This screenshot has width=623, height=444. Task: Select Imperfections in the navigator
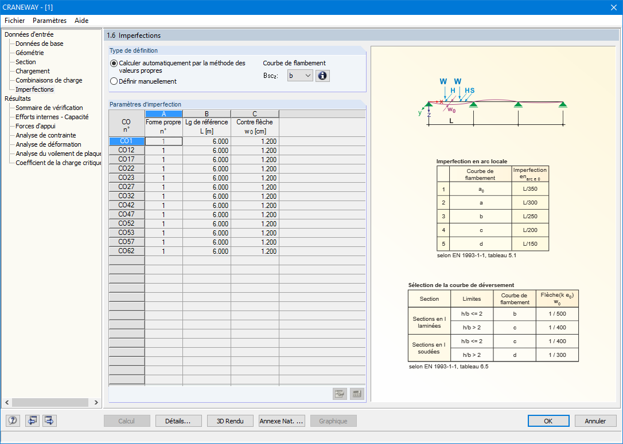point(34,89)
